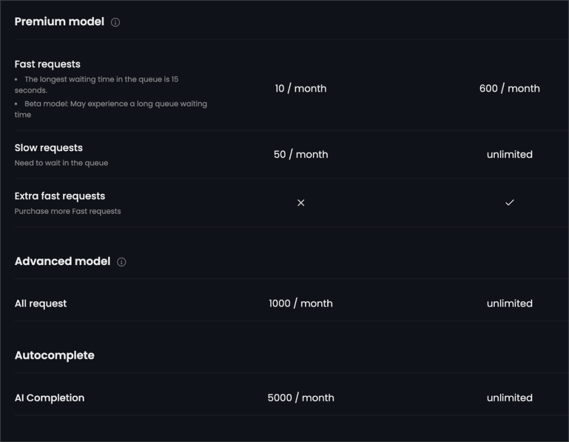Click the X mark in Extra fast requests row
Screen dimensions: 569x442
(301, 203)
